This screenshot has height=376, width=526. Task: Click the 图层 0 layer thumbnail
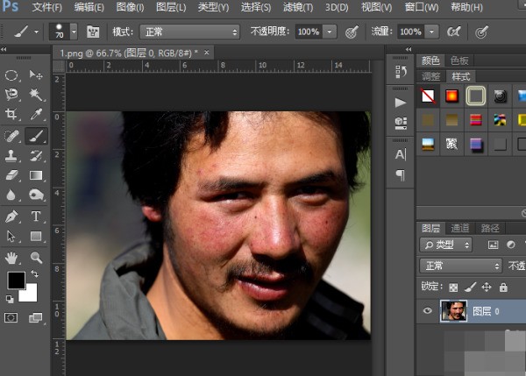point(451,310)
